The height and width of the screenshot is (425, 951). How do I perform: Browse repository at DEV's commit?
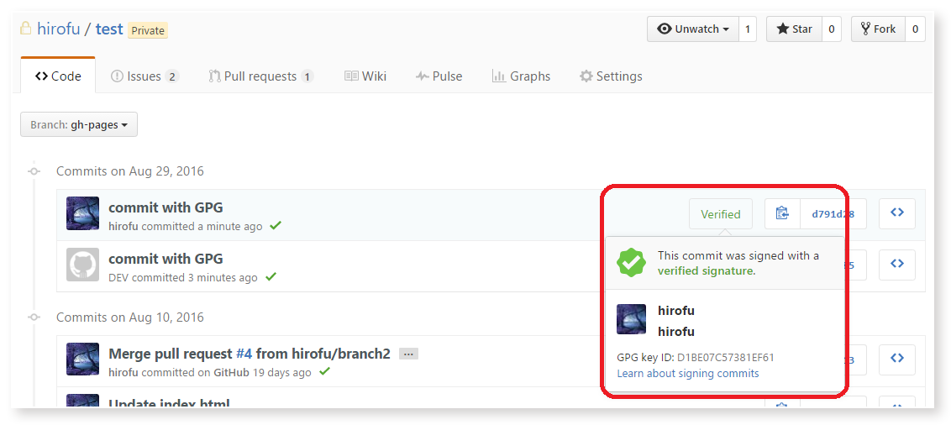coord(897,265)
